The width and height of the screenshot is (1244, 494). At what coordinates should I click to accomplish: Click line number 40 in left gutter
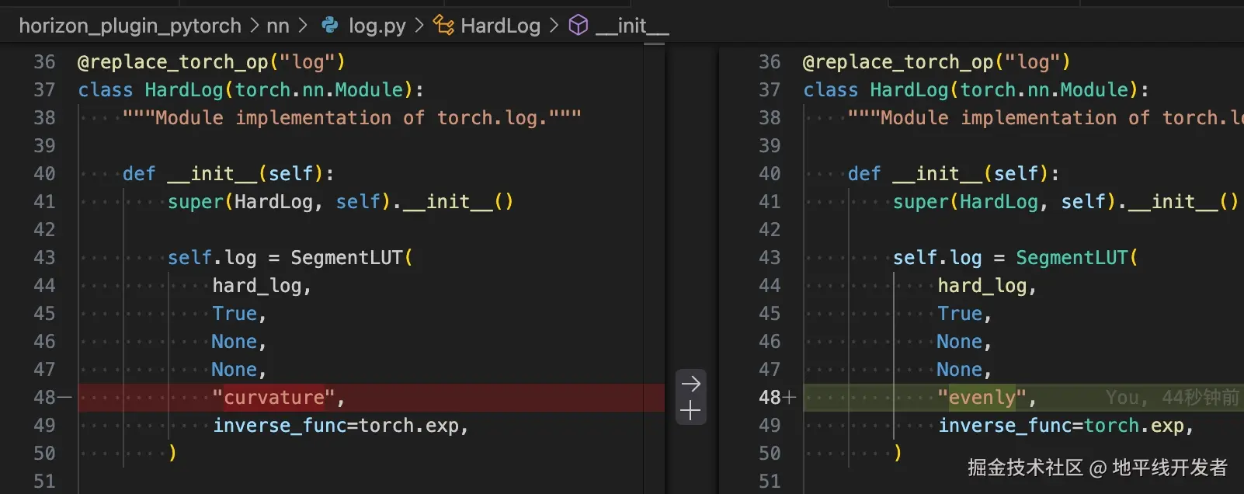click(x=44, y=174)
